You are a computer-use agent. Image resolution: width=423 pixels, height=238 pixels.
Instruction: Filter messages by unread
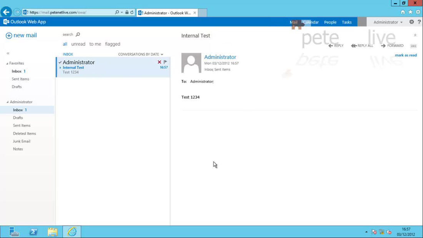tap(78, 44)
